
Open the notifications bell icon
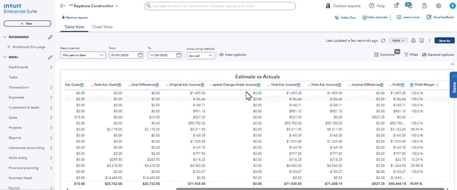pos(409,6)
